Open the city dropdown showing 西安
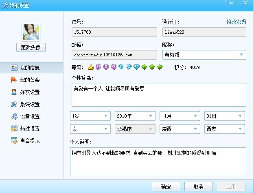 tap(225, 129)
